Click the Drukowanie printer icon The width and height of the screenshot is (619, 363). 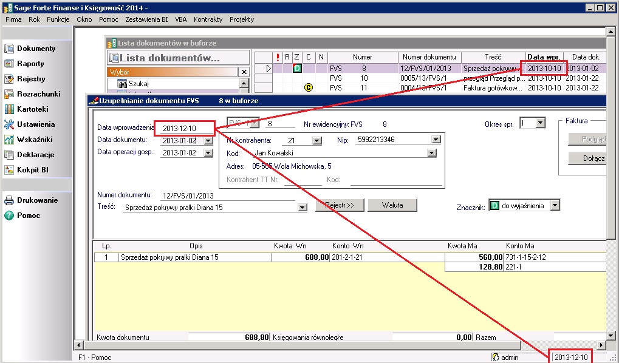click(x=9, y=200)
